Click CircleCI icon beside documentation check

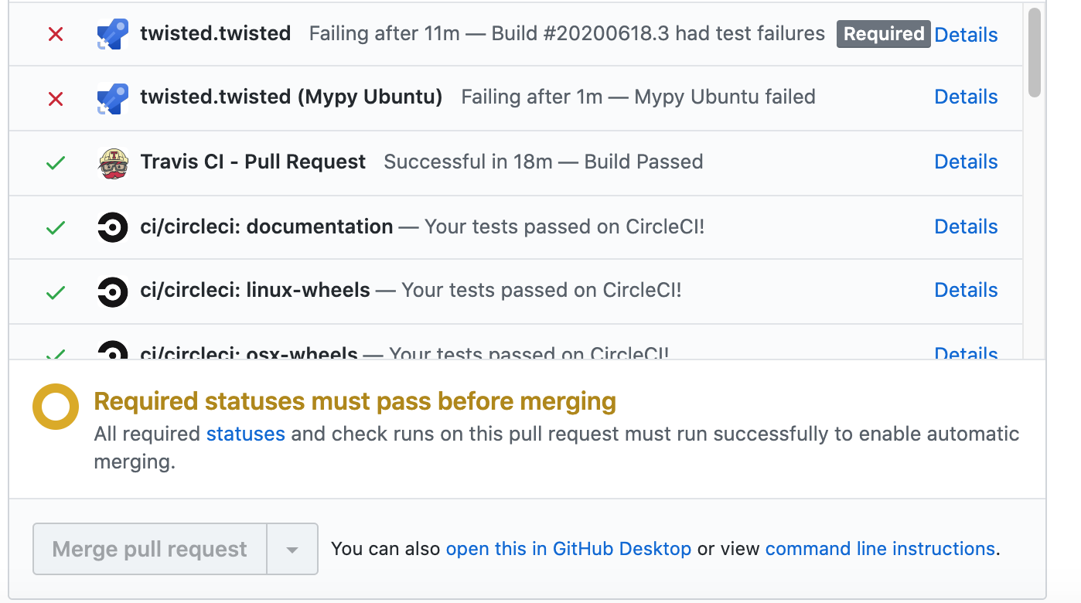[113, 227]
